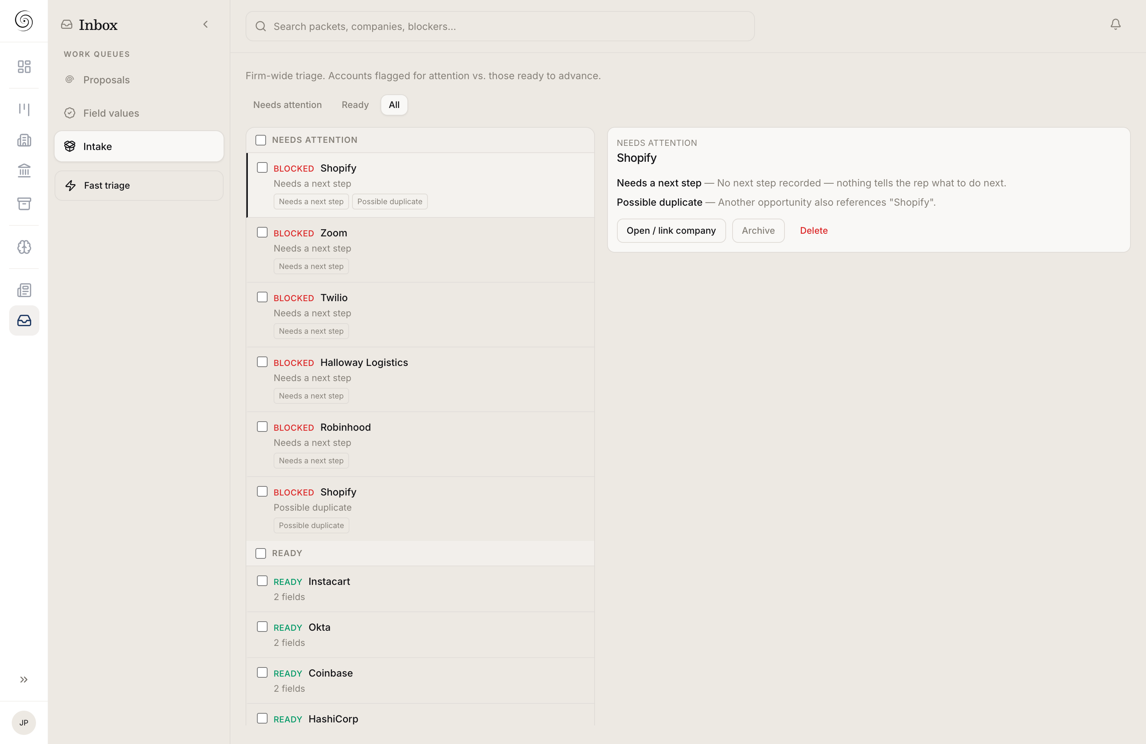
Task: Click the Proposals spiral icon
Action: (x=70, y=80)
